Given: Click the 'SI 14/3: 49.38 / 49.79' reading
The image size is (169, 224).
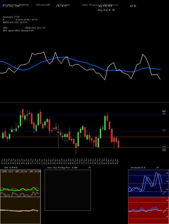Looking at the screenshot, I should (x=26, y=20).
